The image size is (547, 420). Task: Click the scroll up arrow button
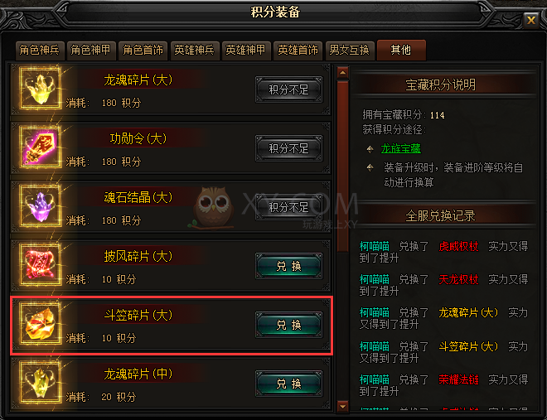(x=342, y=73)
